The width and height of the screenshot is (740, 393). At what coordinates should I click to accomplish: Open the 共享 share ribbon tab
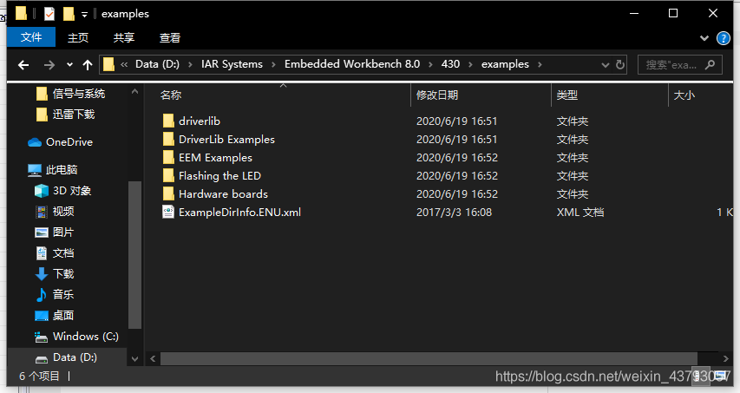pyautogui.click(x=124, y=38)
